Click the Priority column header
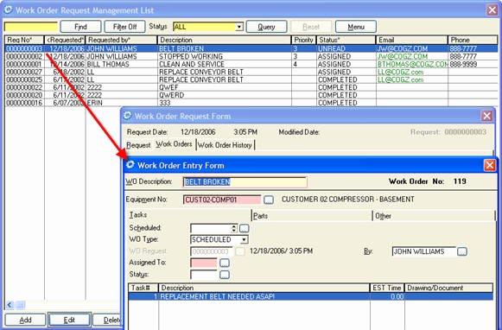Image resolution: width=502 pixels, height=330 pixels. coord(304,40)
